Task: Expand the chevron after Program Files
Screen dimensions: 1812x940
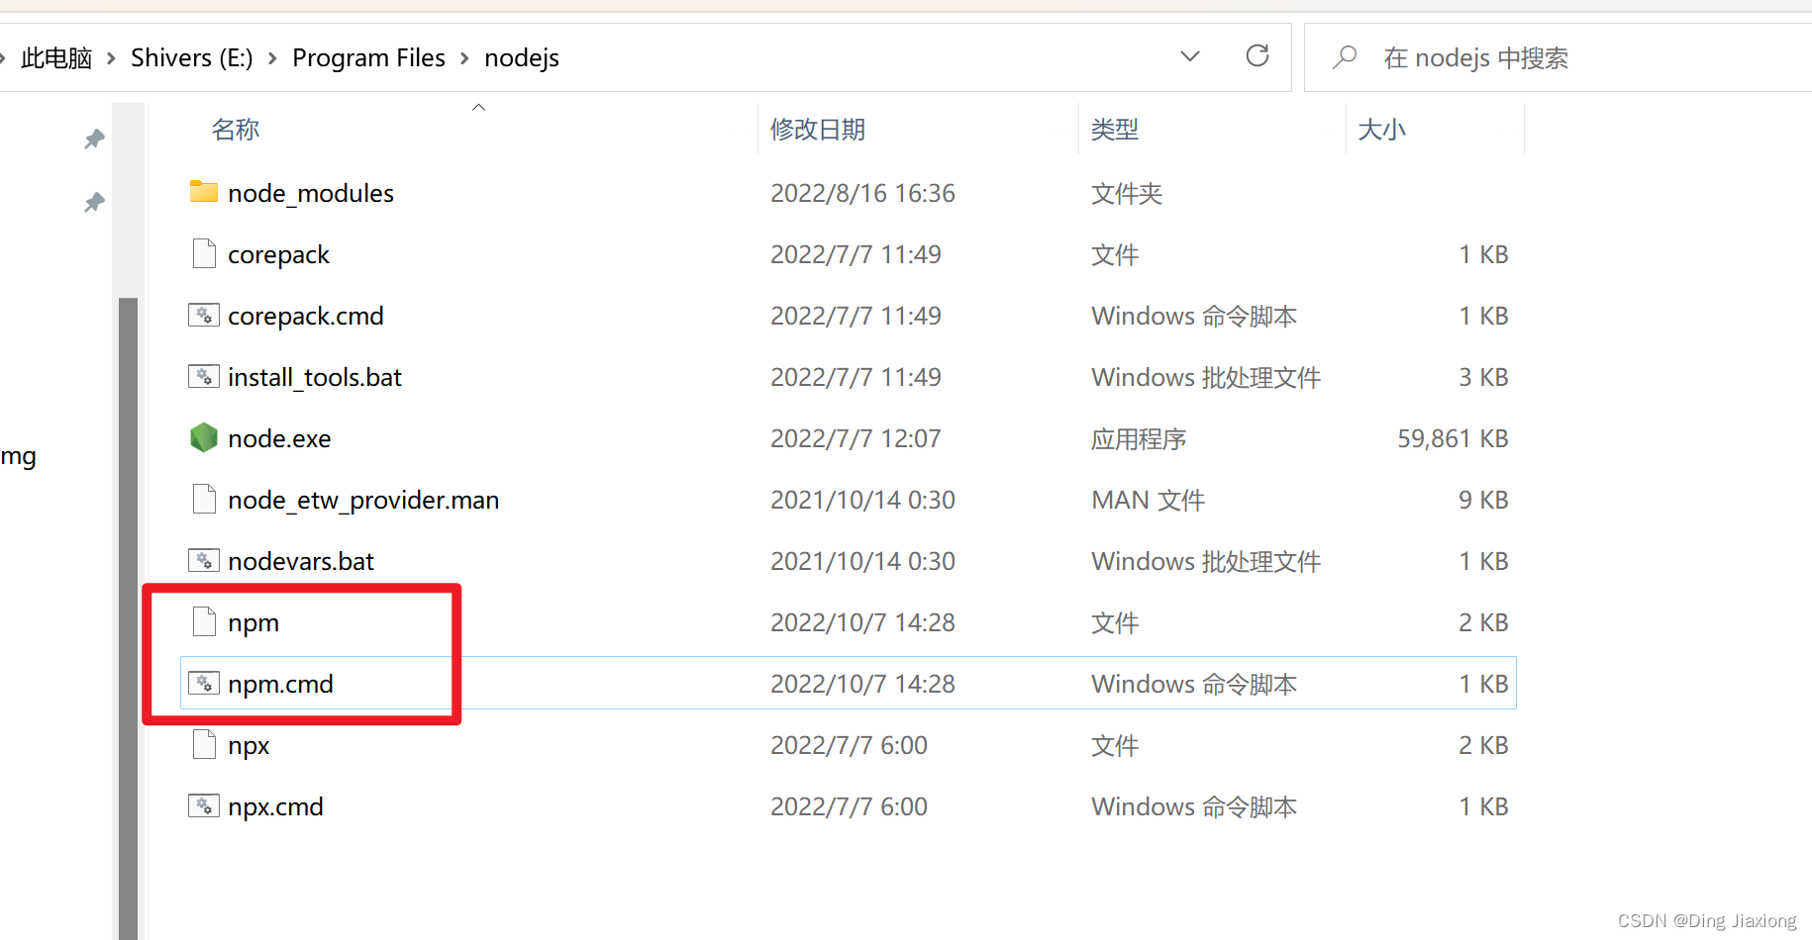Action: (x=464, y=58)
